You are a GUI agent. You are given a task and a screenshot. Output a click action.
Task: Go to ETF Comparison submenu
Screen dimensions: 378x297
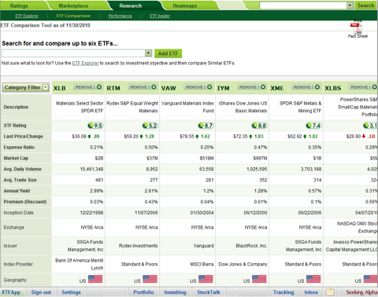73,16
